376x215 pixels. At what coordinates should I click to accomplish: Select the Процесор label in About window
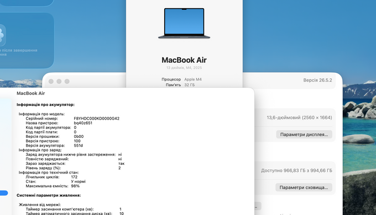[x=171, y=79]
